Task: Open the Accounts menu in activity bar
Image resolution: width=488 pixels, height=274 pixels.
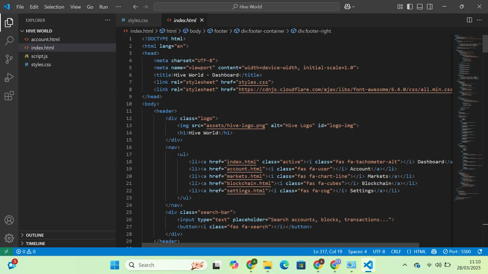Action: [x=9, y=220]
